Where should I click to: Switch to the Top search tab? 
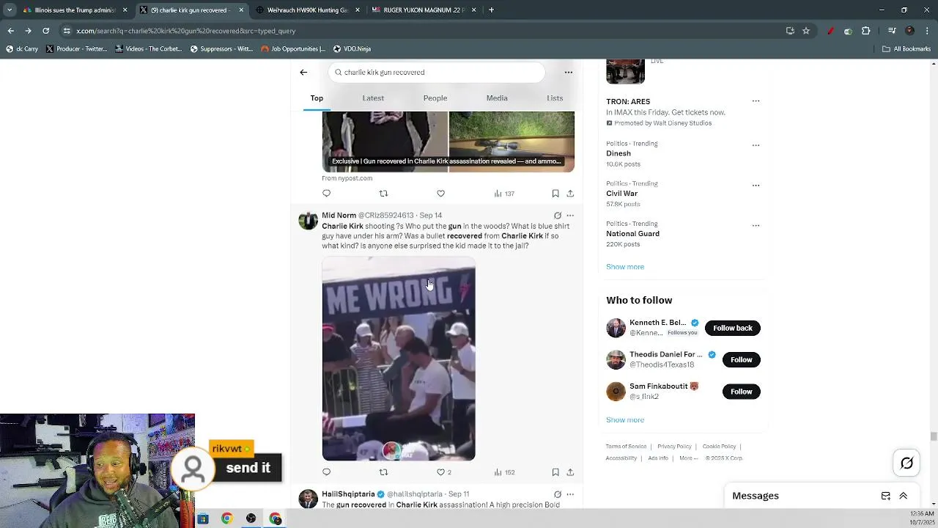tap(317, 98)
